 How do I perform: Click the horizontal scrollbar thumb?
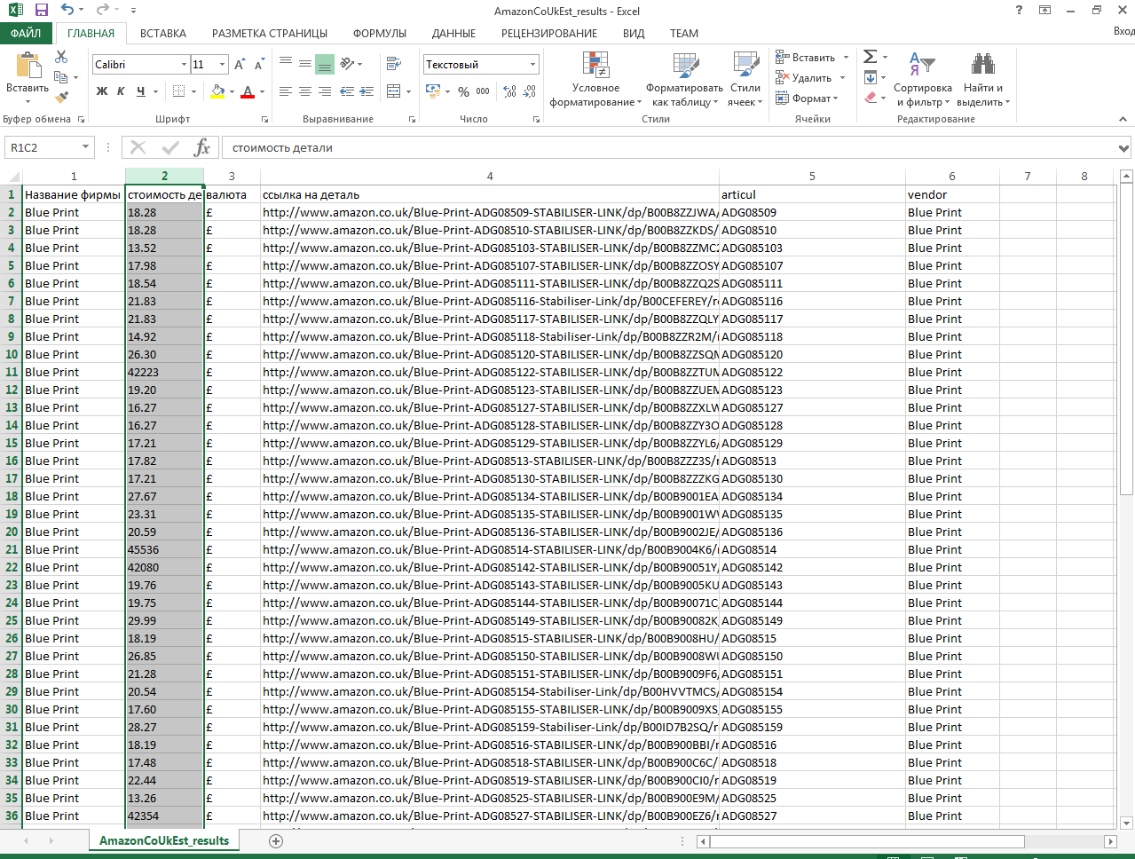coord(868,841)
